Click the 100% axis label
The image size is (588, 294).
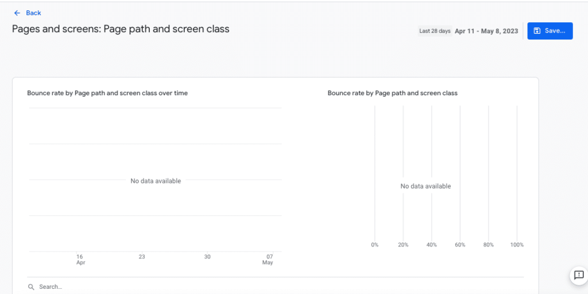tap(517, 245)
